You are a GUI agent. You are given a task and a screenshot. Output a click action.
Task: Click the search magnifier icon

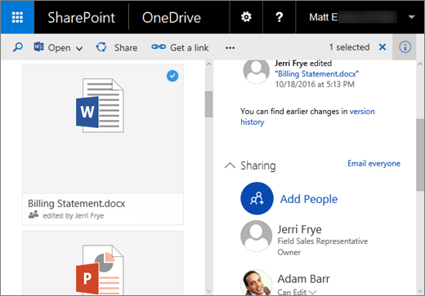pos(18,47)
